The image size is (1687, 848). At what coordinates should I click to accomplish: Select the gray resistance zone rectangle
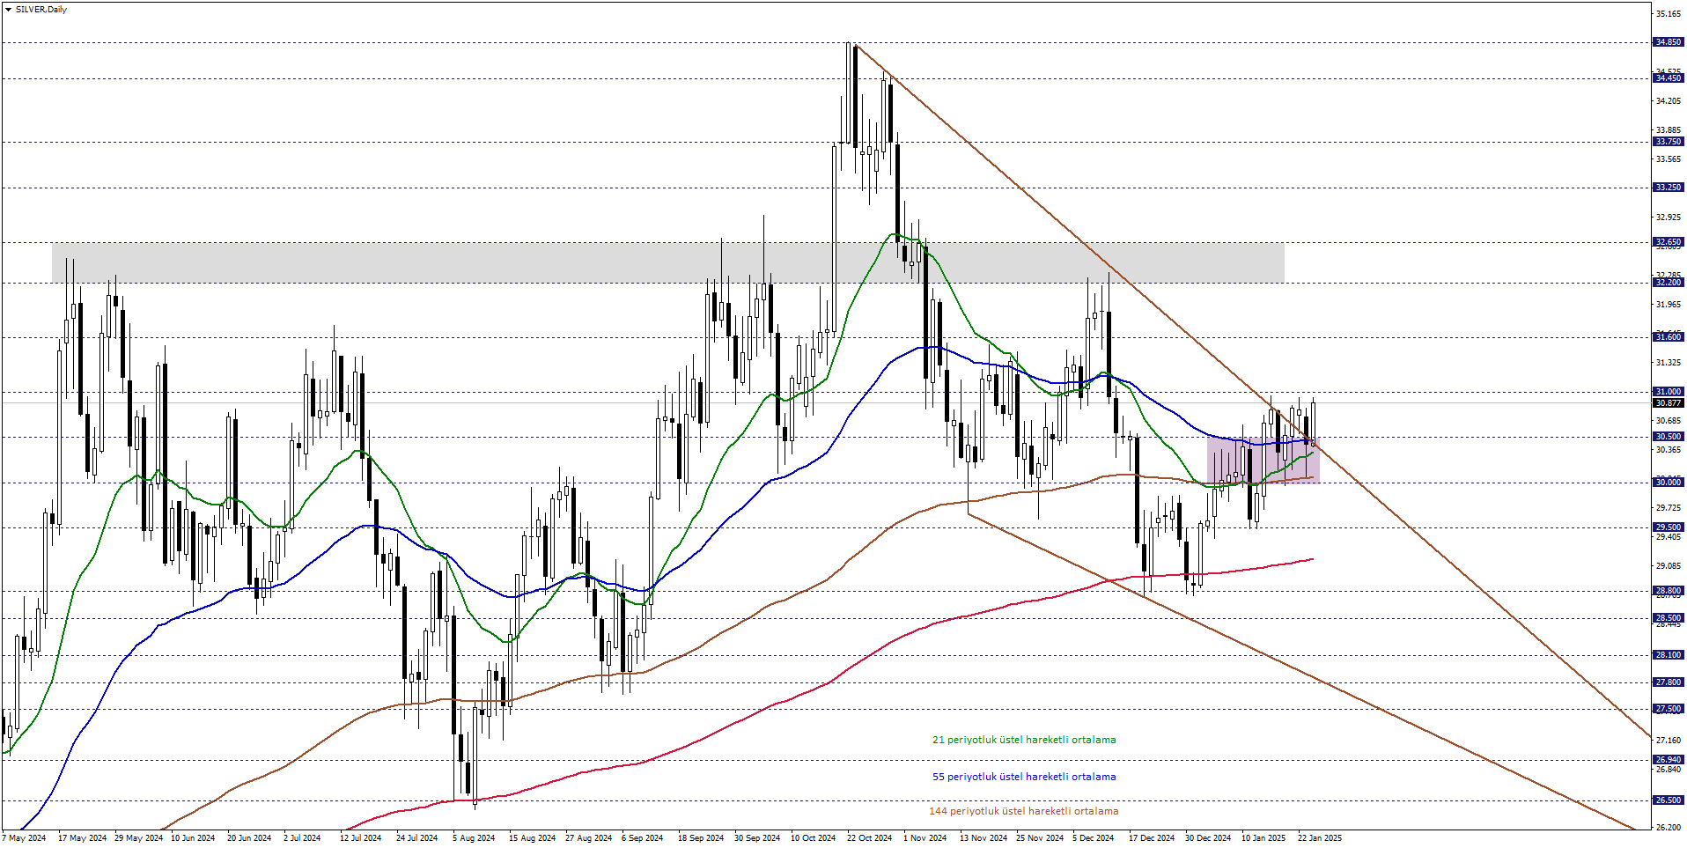(x=668, y=262)
